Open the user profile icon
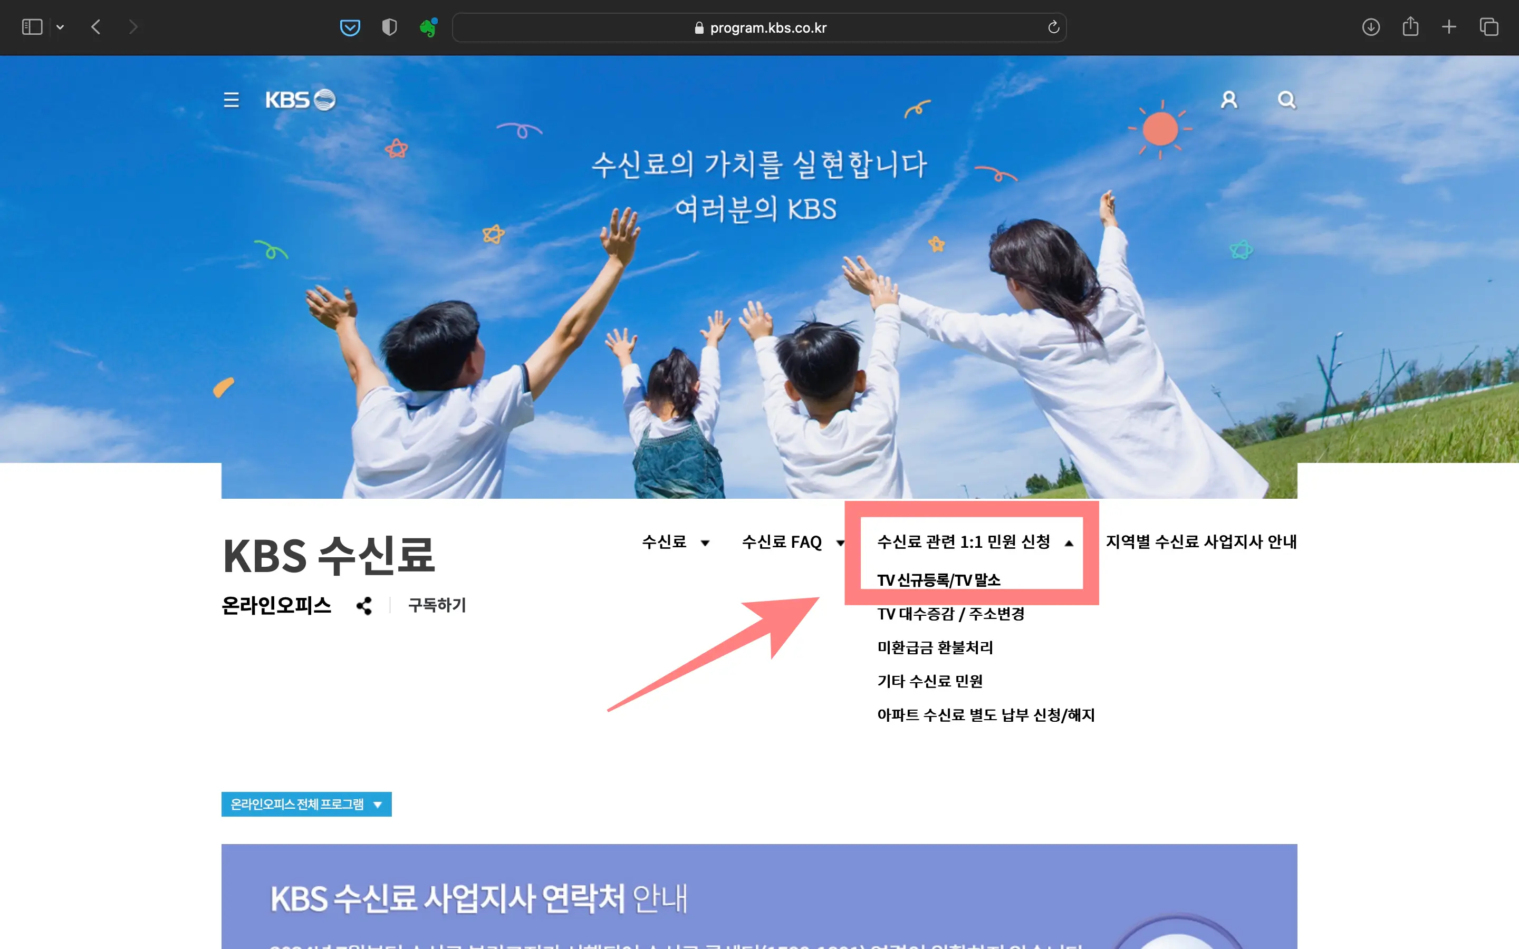Screen dimensions: 1519x949 pos(1229,99)
